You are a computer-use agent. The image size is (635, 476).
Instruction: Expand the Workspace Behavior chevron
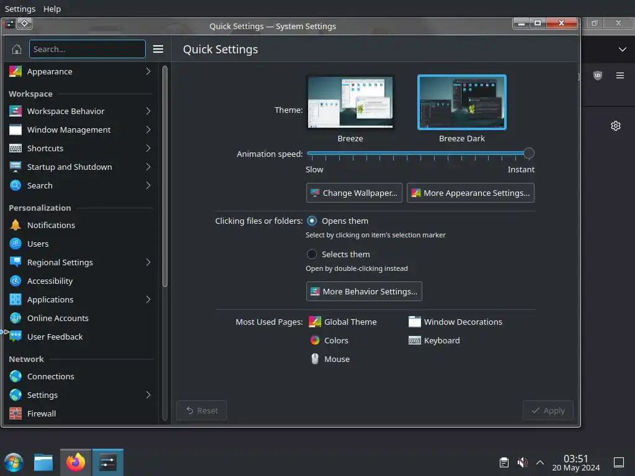point(148,112)
